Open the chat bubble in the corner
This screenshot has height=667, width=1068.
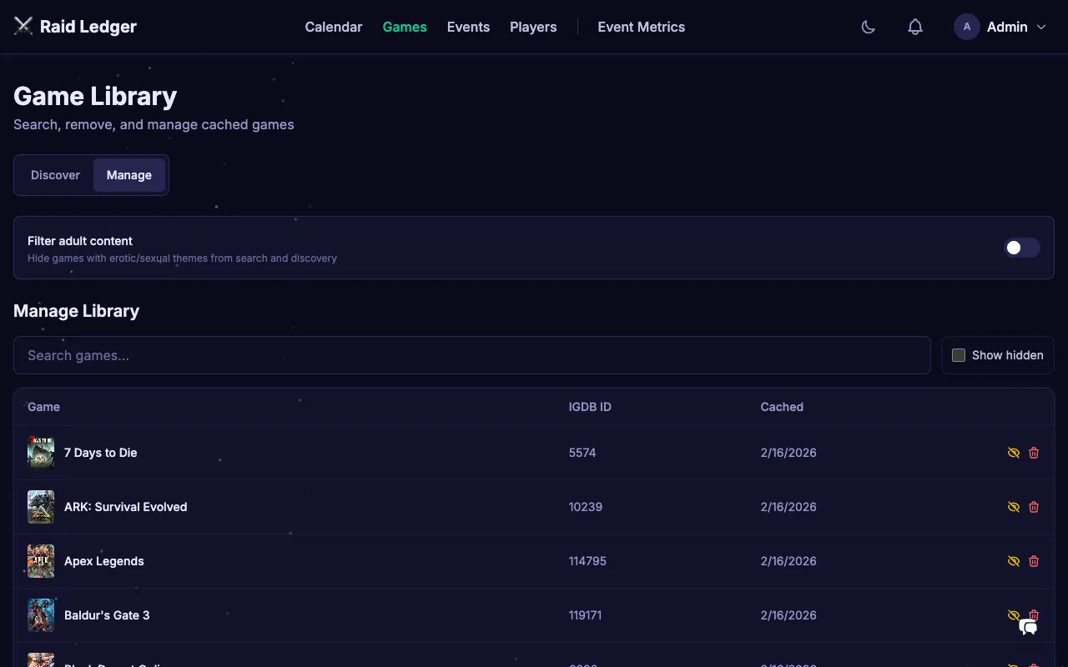pyautogui.click(x=1028, y=627)
